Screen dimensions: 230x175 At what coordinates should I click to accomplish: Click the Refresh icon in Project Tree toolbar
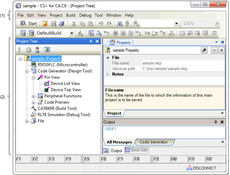pyautogui.click(x=47, y=50)
